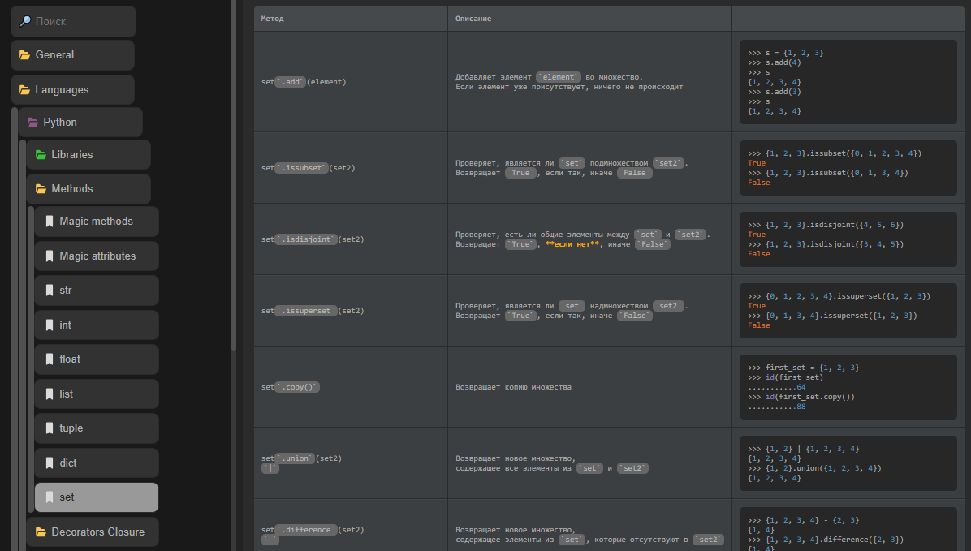This screenshot has height=551, width=971.
Task: Collapse the Languages section
Action: click(x=72, y=90)
